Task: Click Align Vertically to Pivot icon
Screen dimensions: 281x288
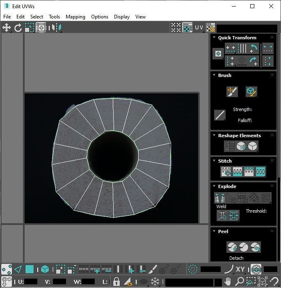Action: pyautogui.click(x=231, y=61)
